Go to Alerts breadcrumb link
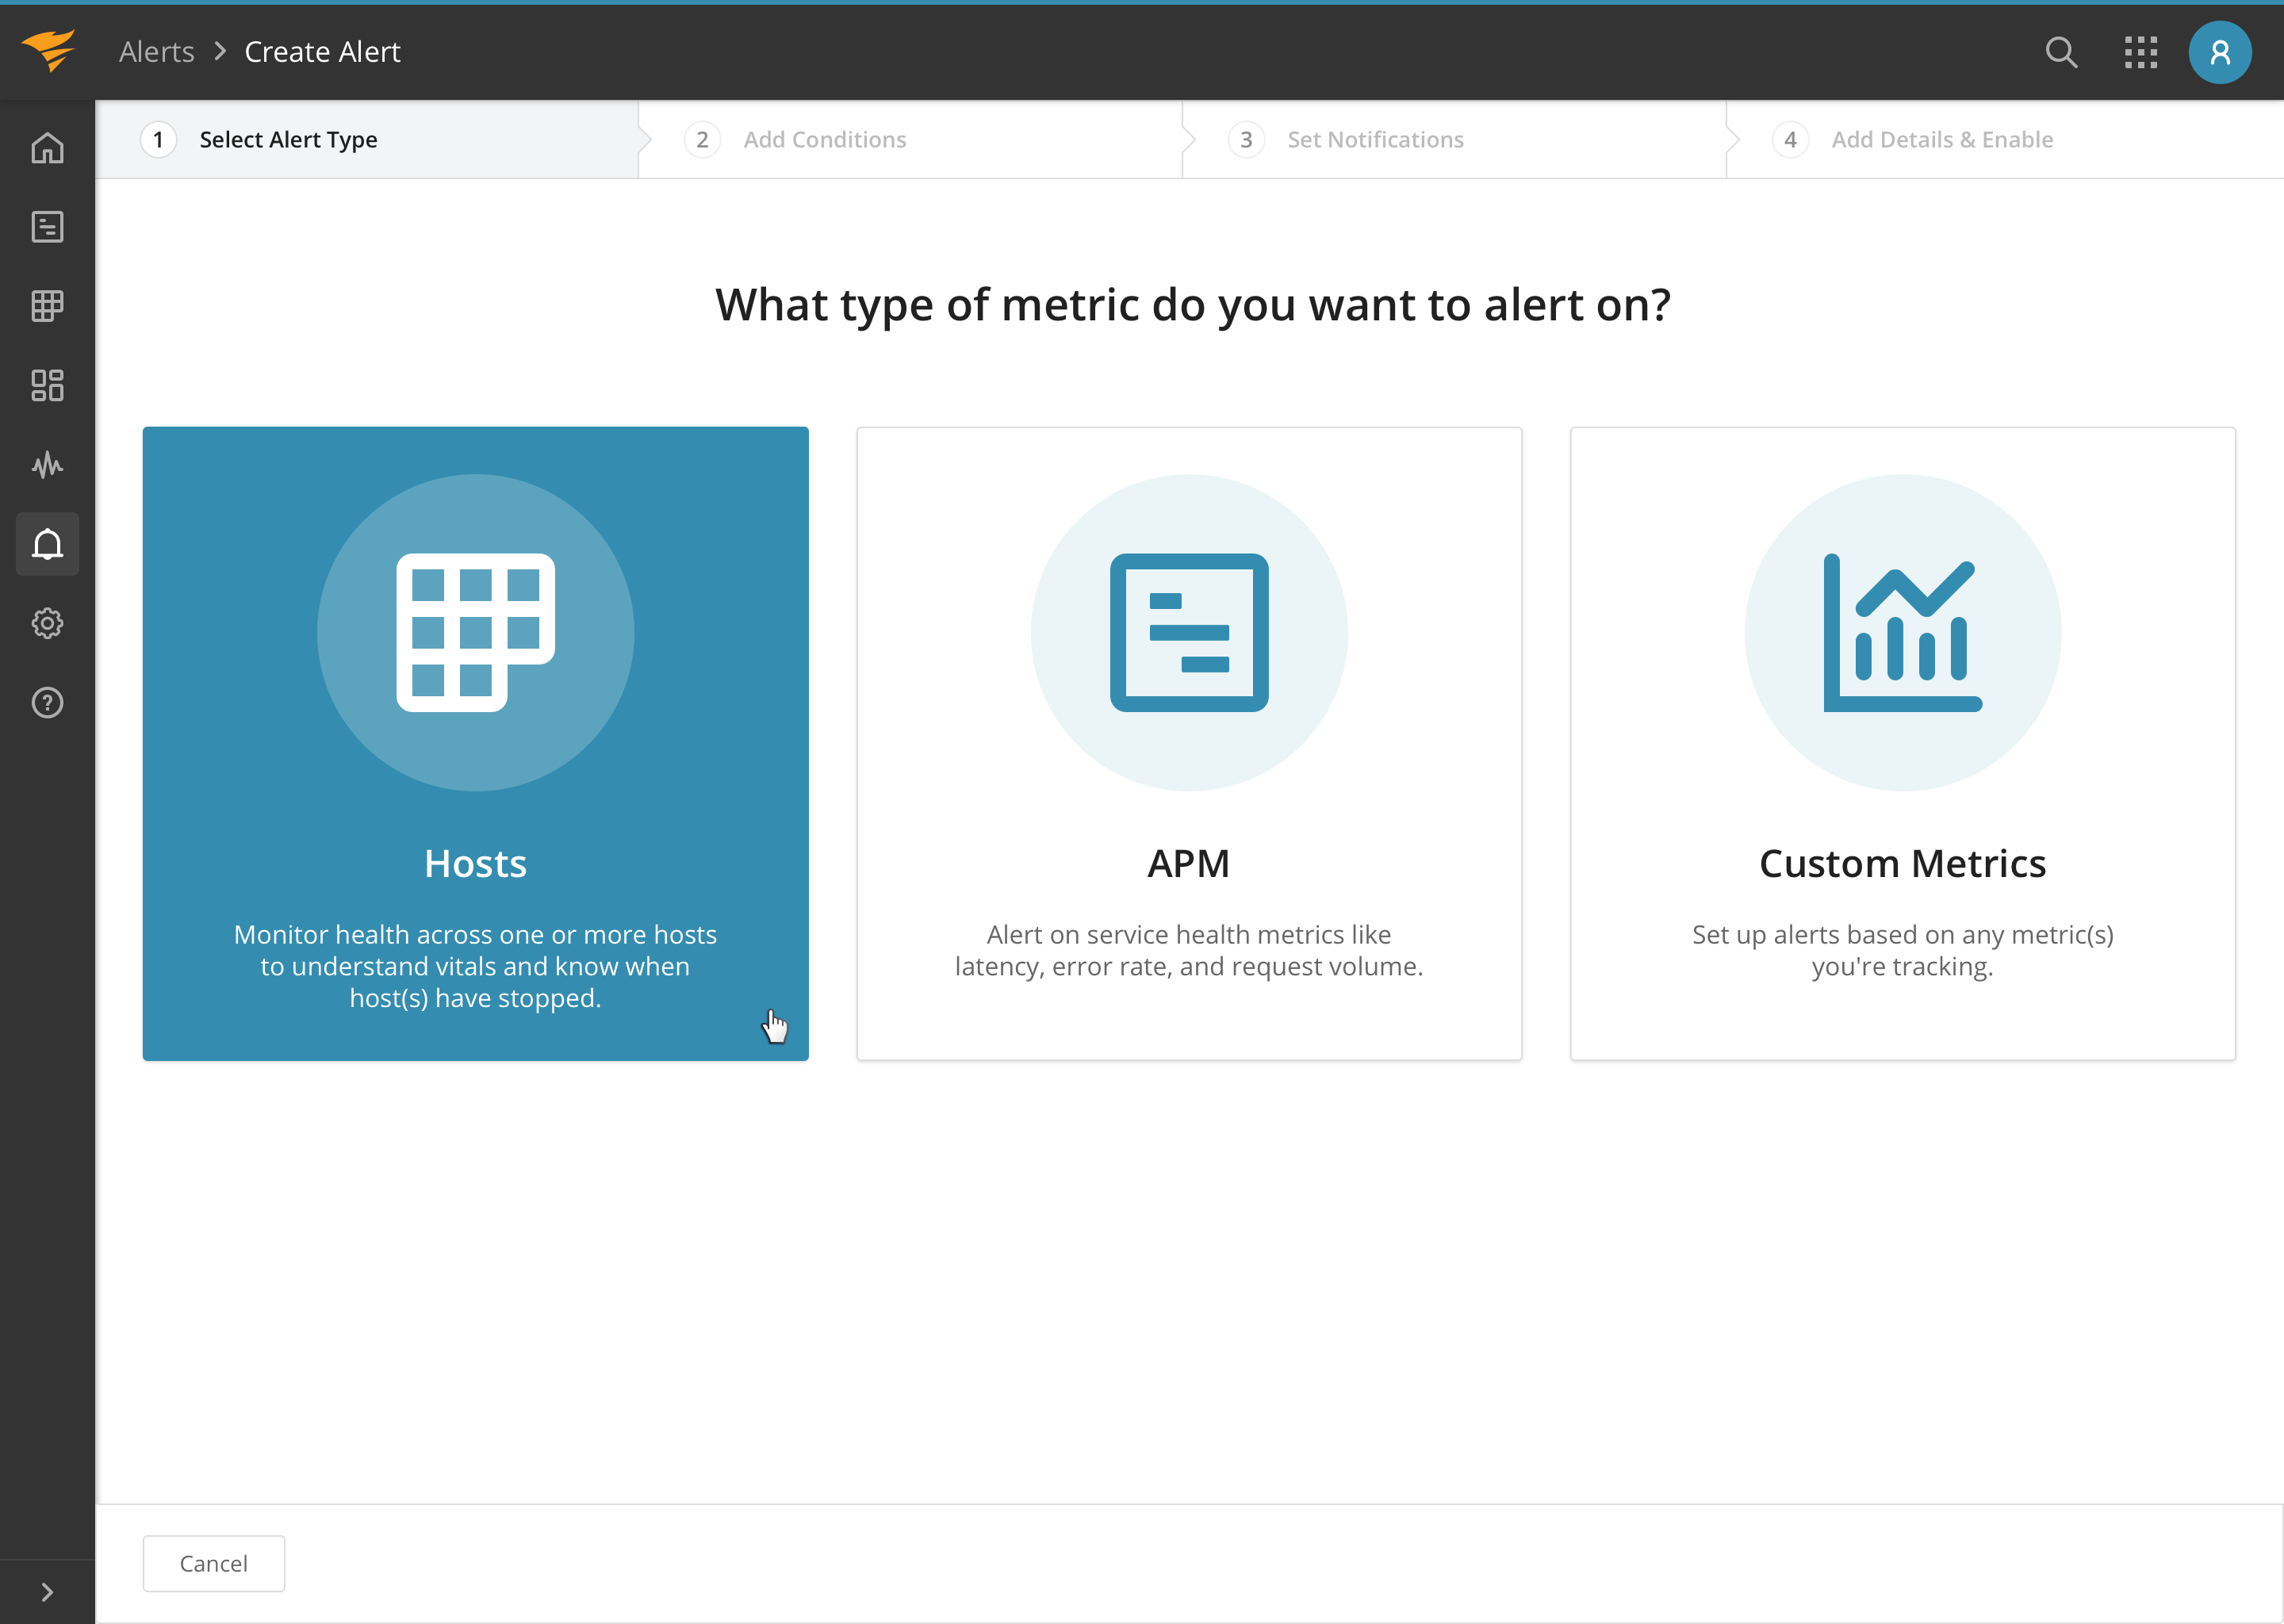2284x1624 pixels. click(x=156, y=52)
